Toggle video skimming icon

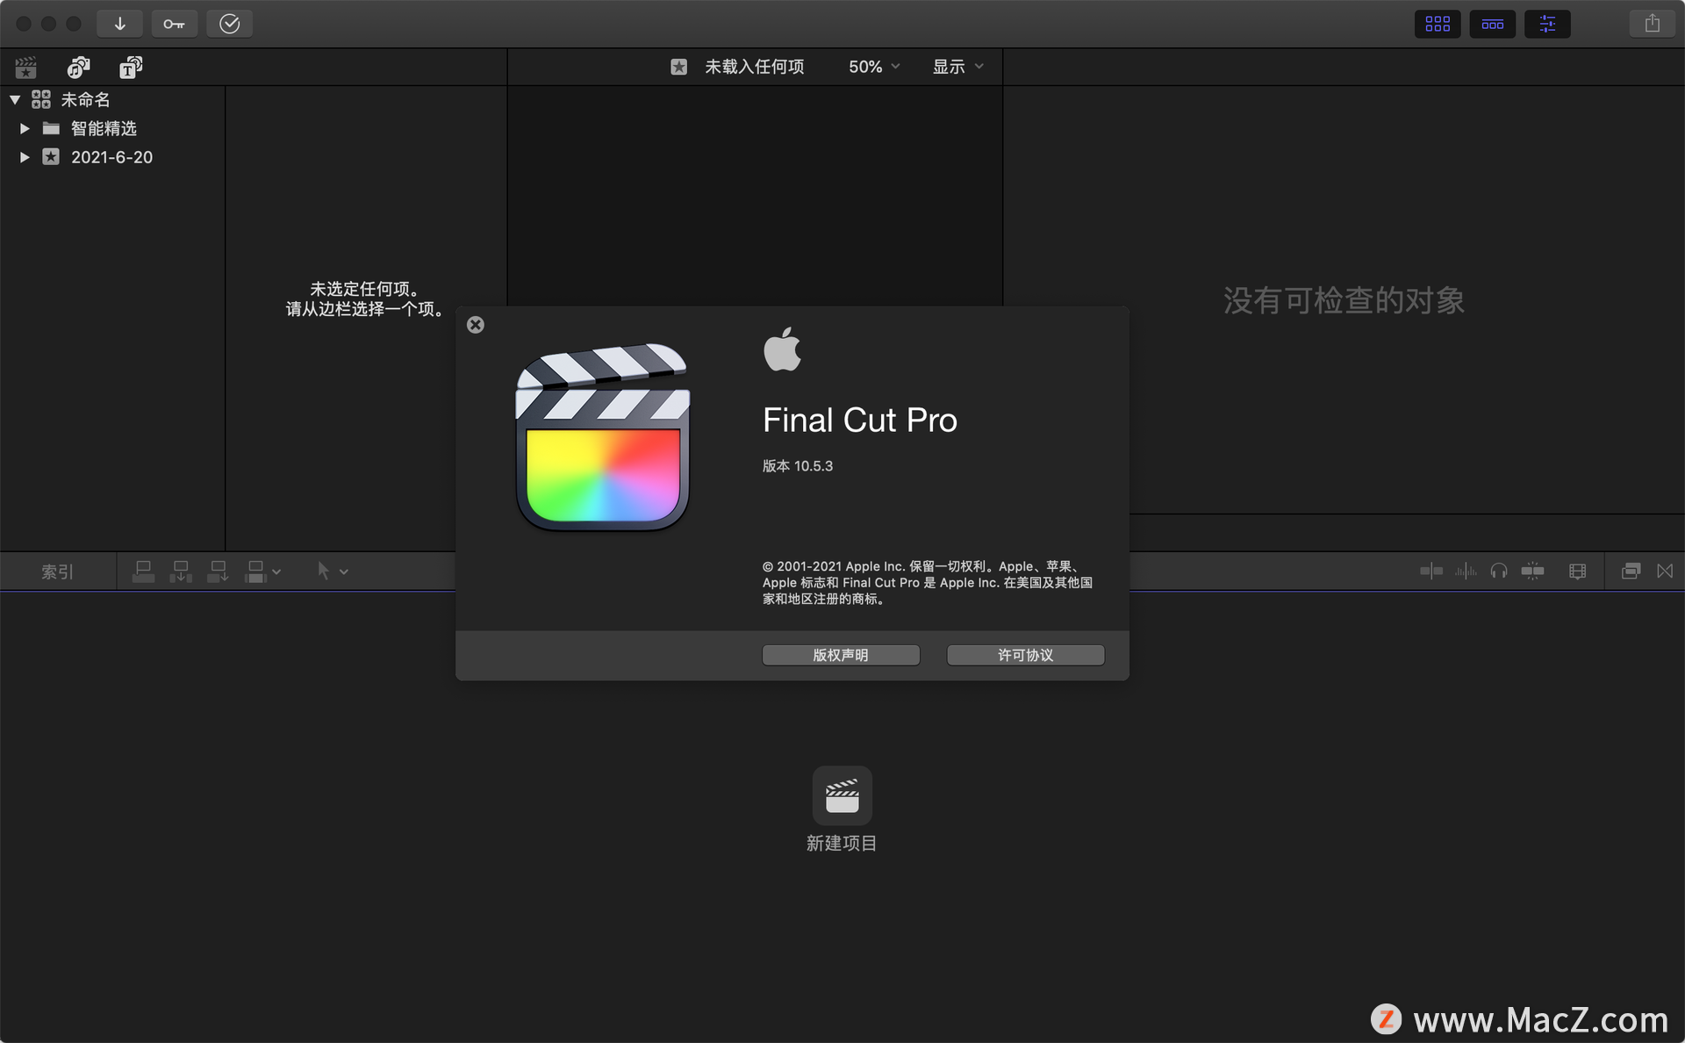click(x=1431, y=572)
